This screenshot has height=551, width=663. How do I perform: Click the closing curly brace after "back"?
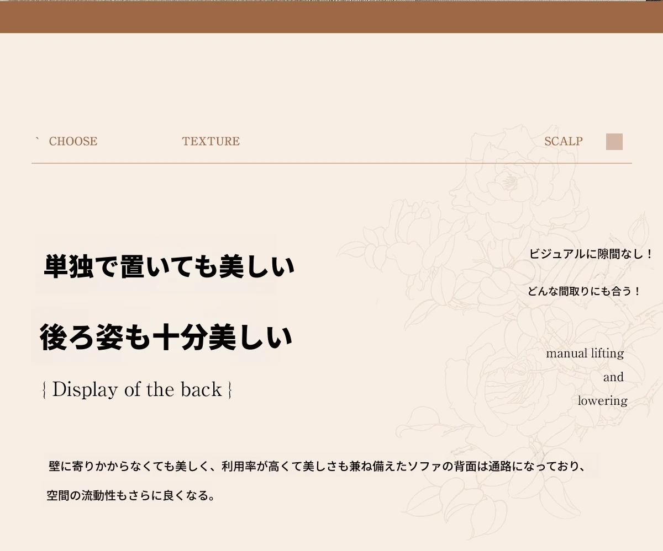point(229,390)
